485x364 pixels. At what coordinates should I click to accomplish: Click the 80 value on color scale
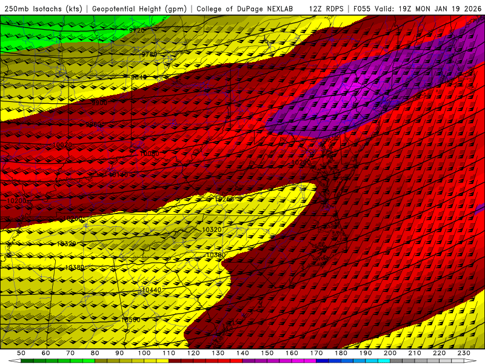(95, 353)
